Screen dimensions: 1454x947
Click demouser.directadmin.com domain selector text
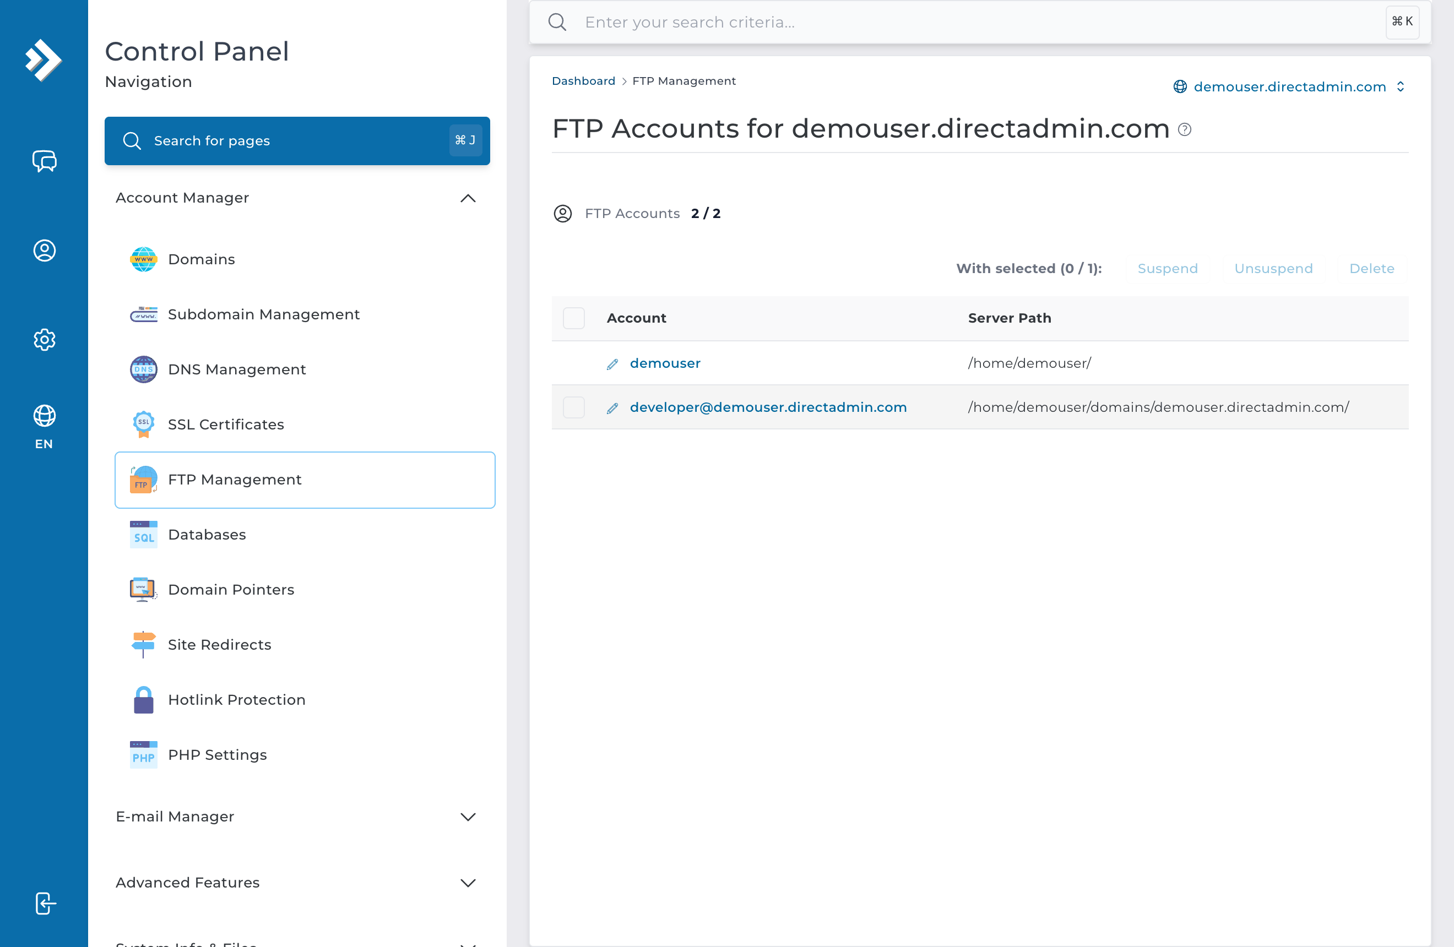pos(1290,86)
